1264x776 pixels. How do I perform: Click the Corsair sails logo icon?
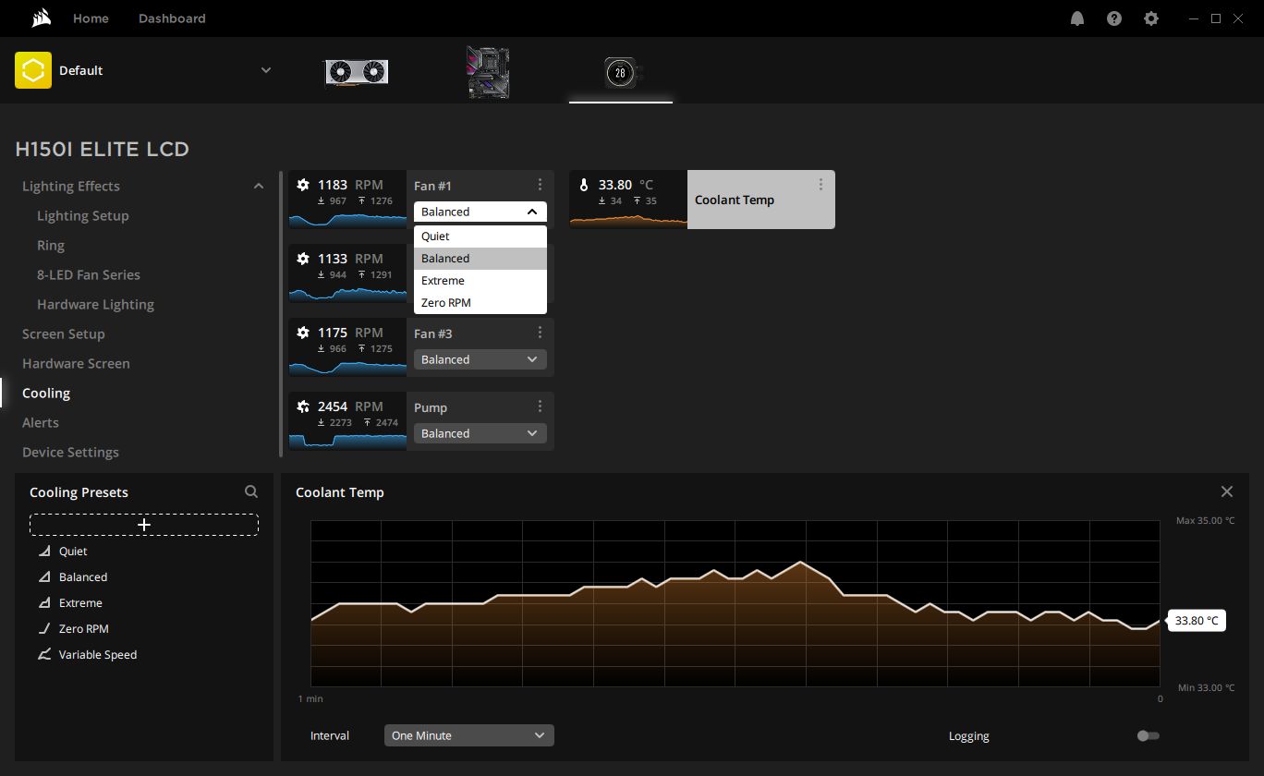[x=41, y=18]
